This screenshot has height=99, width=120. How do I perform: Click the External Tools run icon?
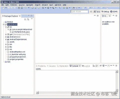pyautogui.click(x=53, y=8)
